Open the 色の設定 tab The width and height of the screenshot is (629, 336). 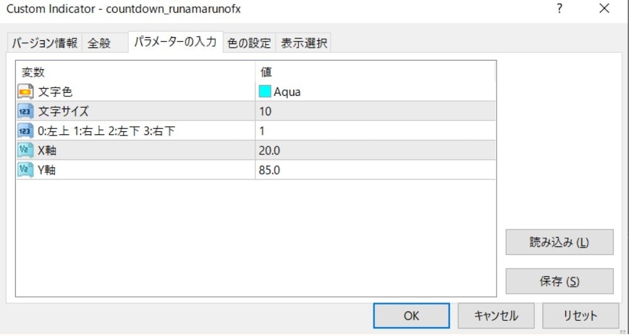pos(249,43)
